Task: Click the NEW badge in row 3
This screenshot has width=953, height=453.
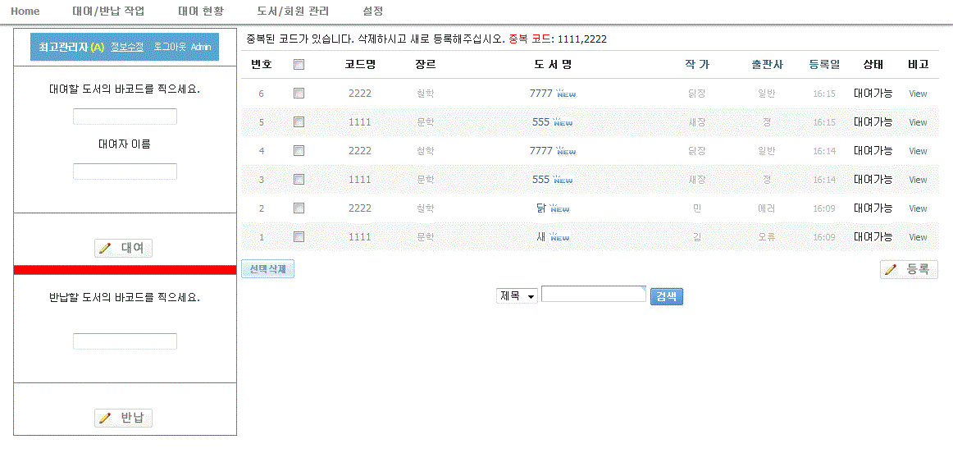Action: click(x=562, y=180)
